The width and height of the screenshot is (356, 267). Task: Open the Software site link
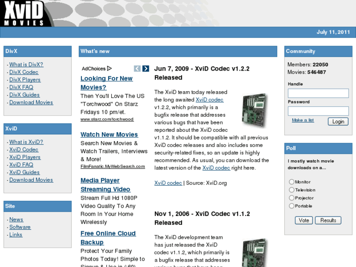point(20,227)
